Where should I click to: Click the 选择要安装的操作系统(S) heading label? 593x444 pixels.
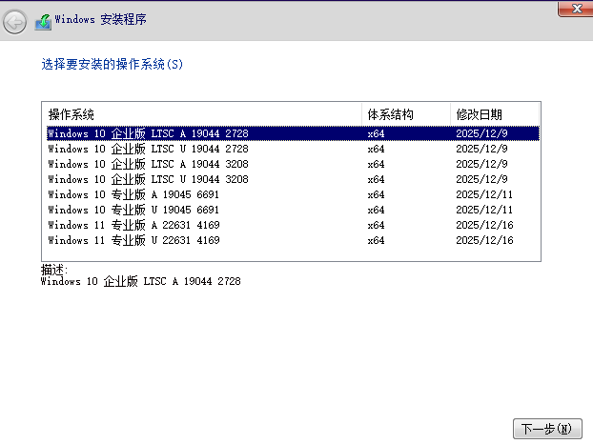click(112, 65)
